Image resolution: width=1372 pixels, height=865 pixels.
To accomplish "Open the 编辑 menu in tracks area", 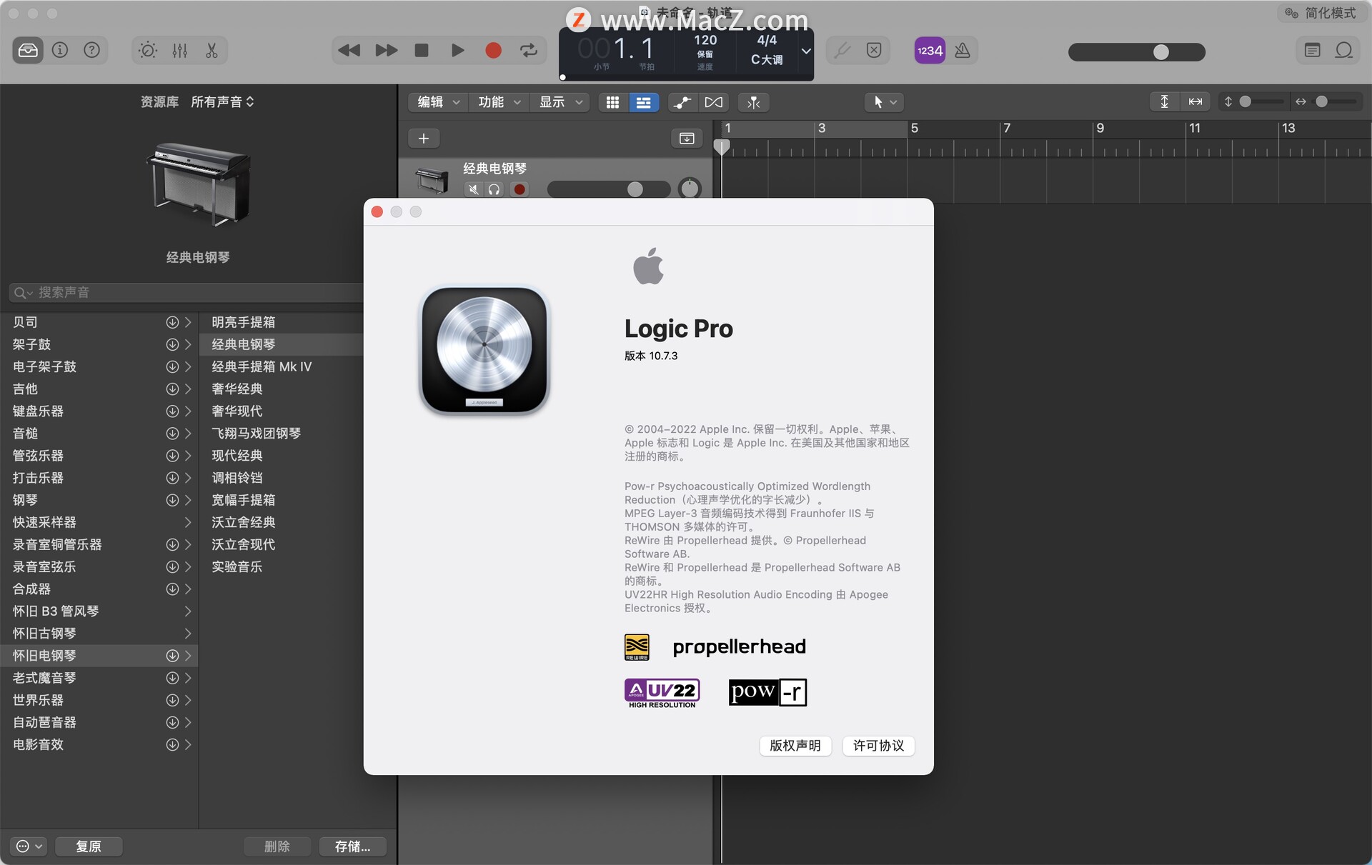I will tap(438, 102).
